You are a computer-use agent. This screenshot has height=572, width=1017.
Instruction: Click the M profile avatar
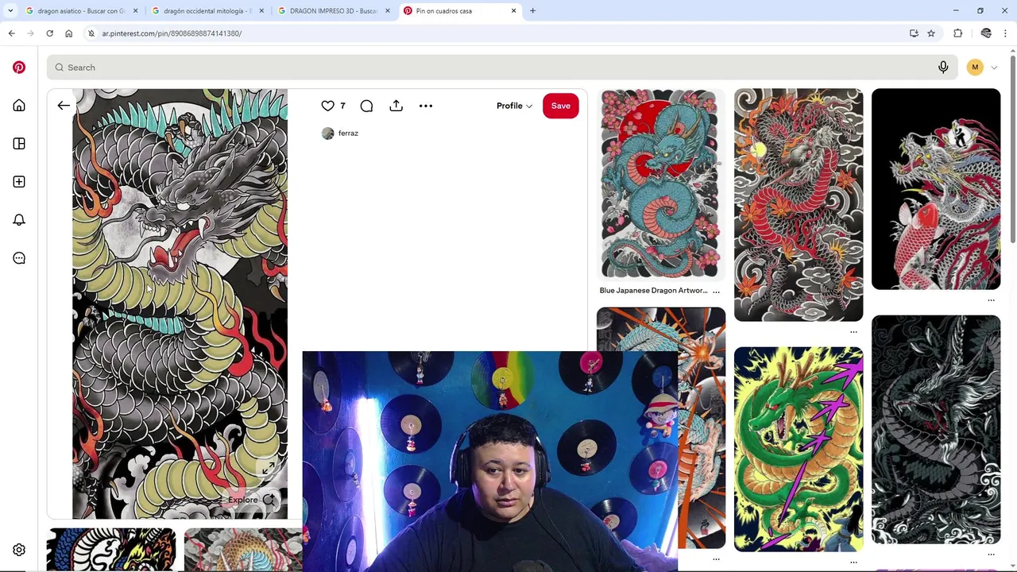[x=975, y=68]
